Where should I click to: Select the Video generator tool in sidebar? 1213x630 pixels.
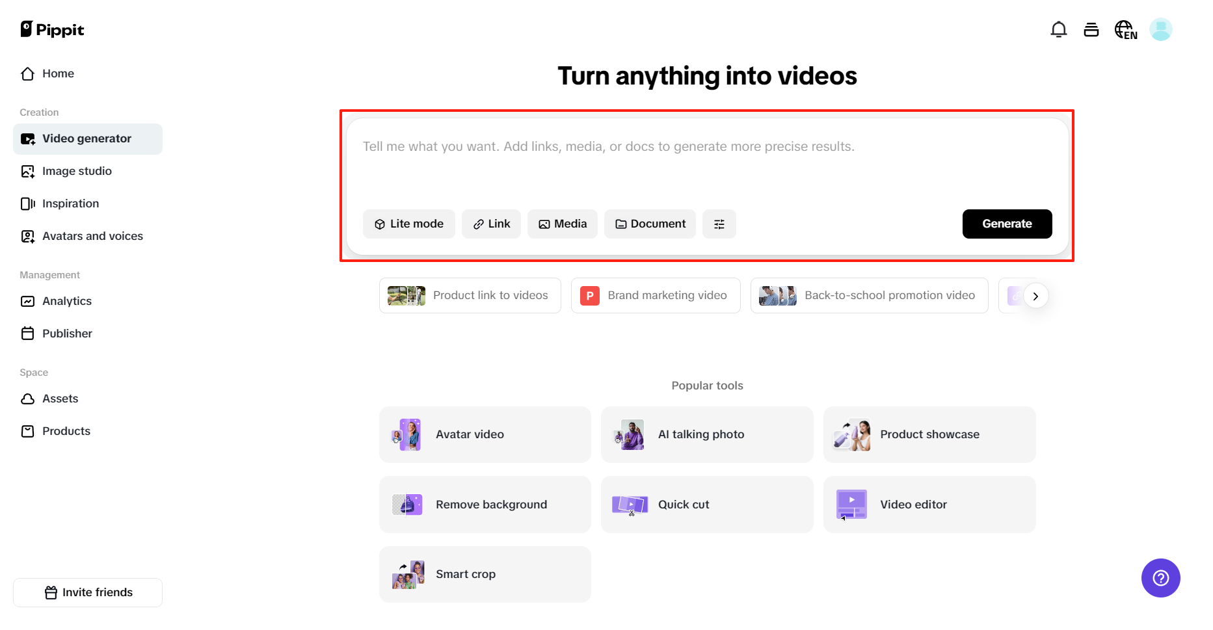tap(87, 138)
